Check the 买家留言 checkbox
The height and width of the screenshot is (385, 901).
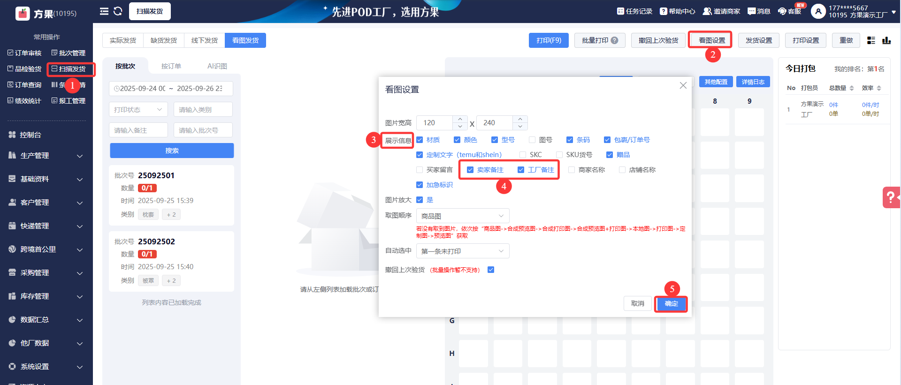pyautogui.click(x=420, y=170)
